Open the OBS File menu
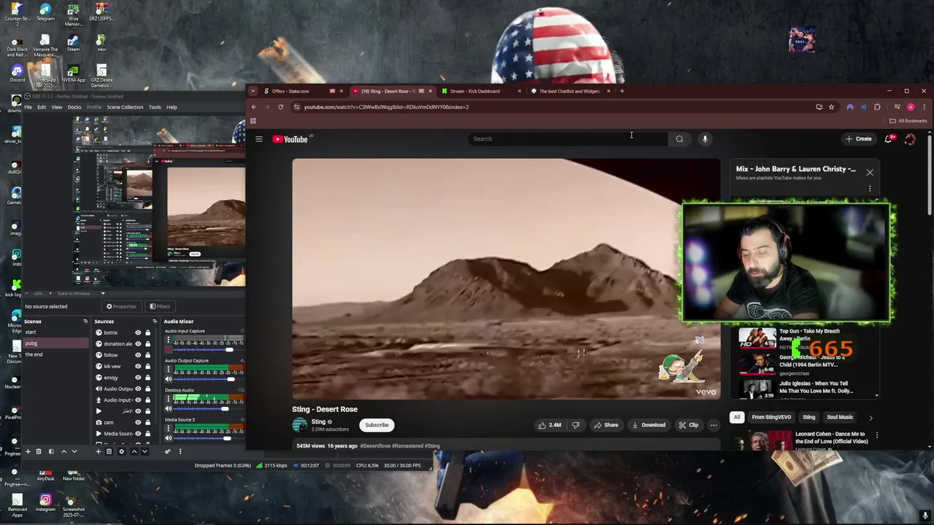The height and width of the screenshot is (525, 934). click(28, 107)
